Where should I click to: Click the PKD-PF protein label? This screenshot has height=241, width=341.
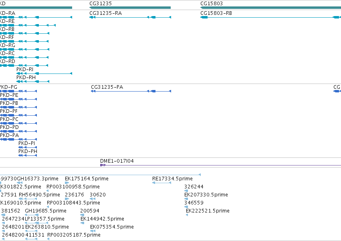(9, 111)
